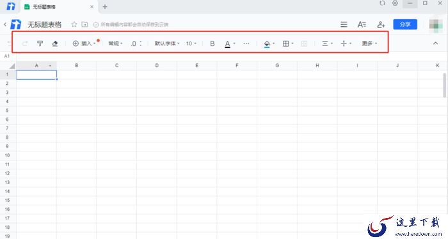Select row 18 header
This screenshot has width=448, height=239.
8,227
